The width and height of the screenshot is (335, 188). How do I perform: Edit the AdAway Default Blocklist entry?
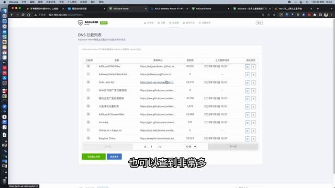click(x=248, y=75)
